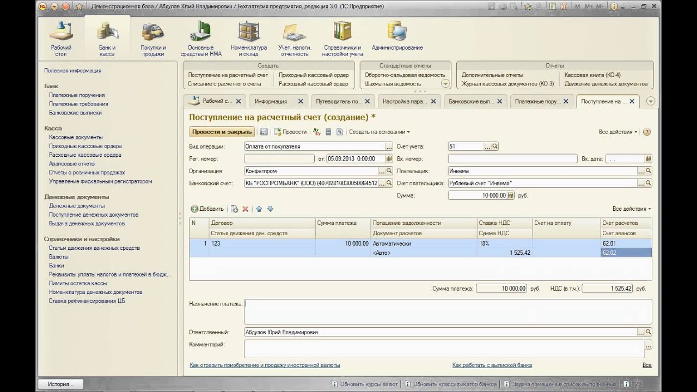The height and width of the screenshot is (392, 697).
Task: Delete the selected row with red X
Action: pos(245,209)
